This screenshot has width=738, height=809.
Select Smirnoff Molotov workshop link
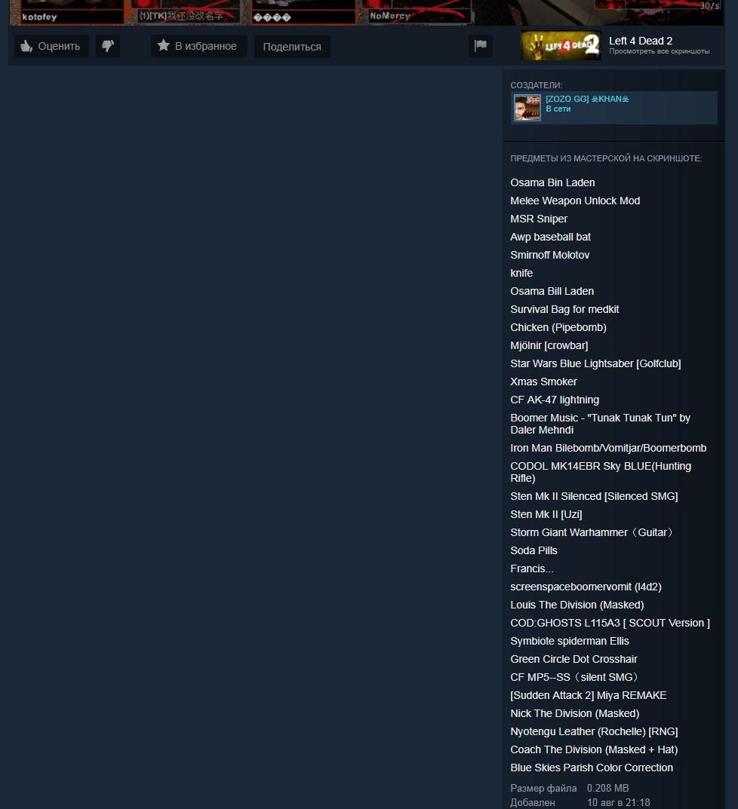(549, 255)
